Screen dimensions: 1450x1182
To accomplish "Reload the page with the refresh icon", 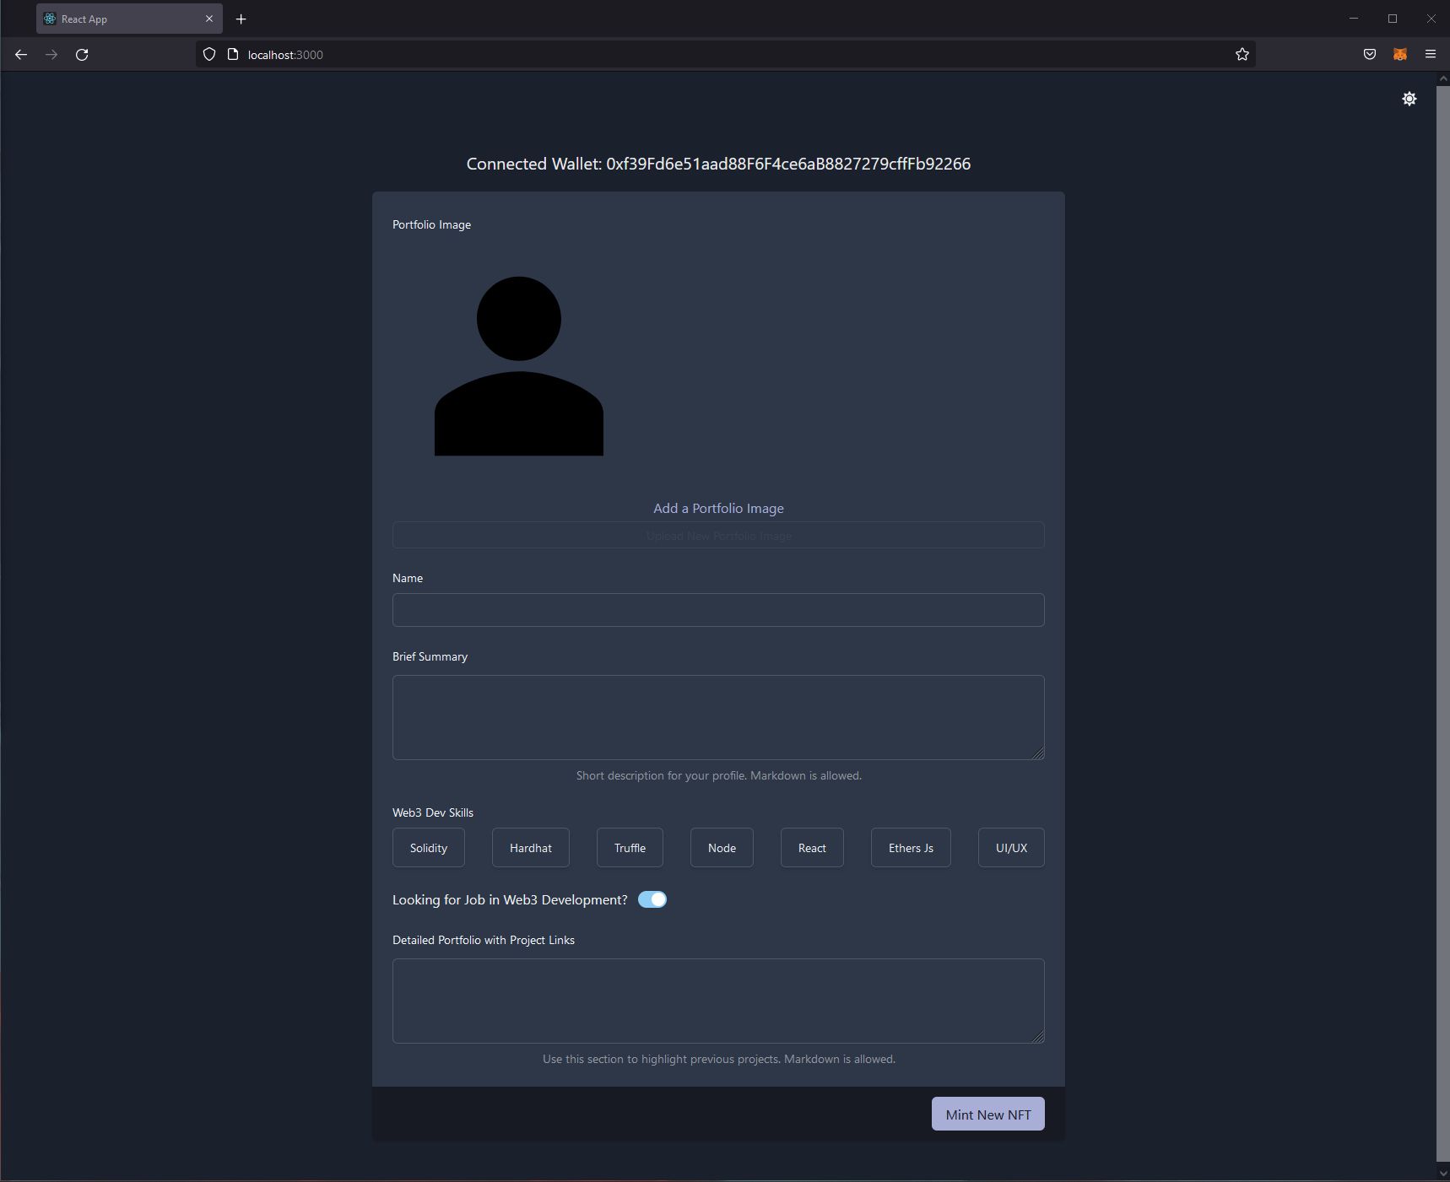I will click(82, 55).
